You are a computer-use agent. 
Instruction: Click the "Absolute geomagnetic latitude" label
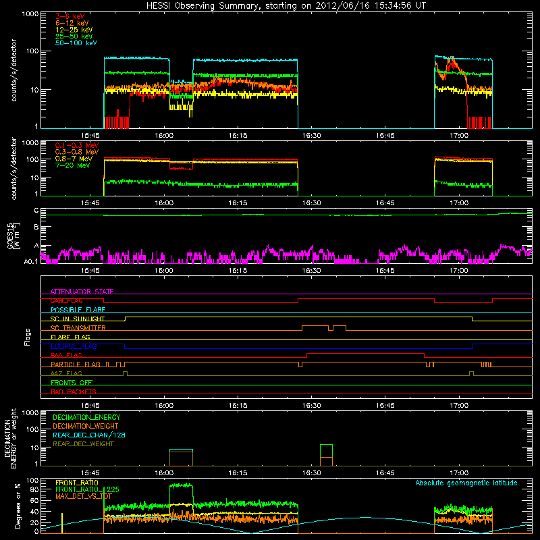(466, 483)
